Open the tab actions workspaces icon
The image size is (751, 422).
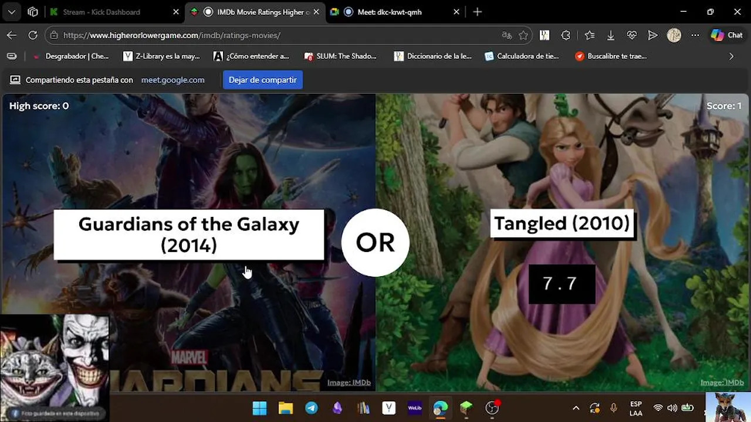tap(33, 12)
